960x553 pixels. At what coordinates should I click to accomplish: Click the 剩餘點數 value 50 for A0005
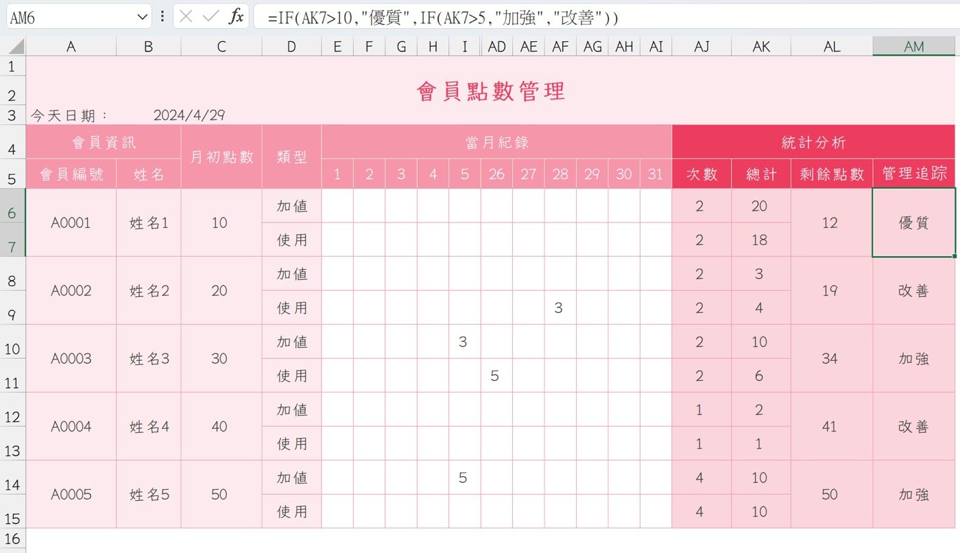point(830,495)
